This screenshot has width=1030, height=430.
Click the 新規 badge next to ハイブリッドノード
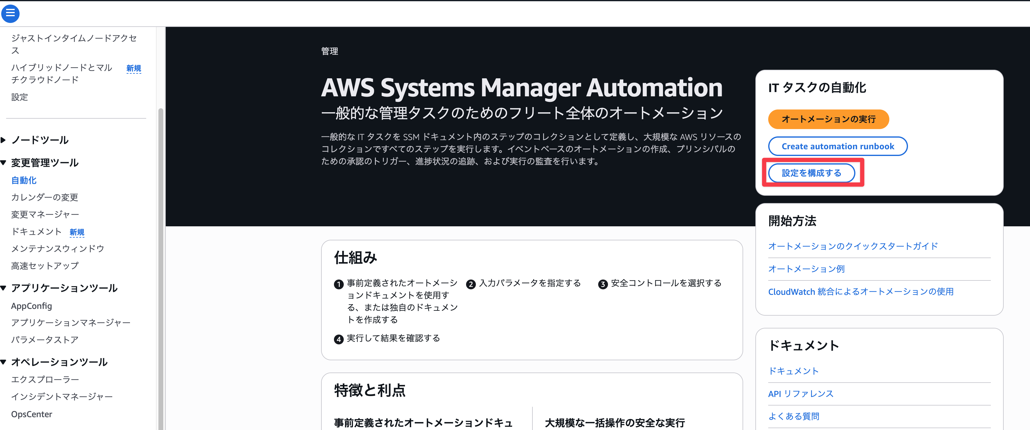[x=134, y=69]
